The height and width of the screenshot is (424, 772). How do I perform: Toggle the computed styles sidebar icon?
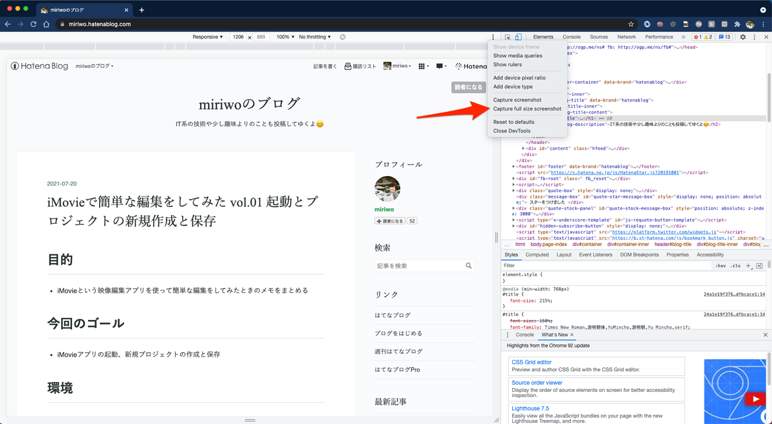click(759, 265)
